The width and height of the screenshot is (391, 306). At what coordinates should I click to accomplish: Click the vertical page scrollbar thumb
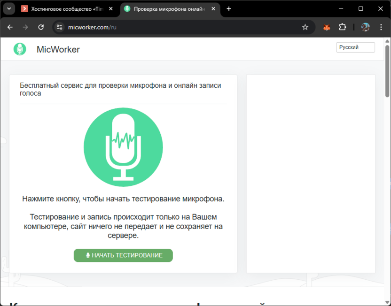tap(387, 71)
